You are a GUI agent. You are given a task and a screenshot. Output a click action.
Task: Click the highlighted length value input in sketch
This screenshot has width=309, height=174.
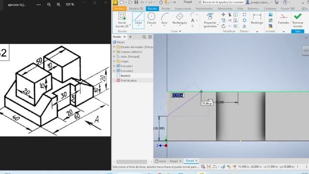[x=178, y=95]
